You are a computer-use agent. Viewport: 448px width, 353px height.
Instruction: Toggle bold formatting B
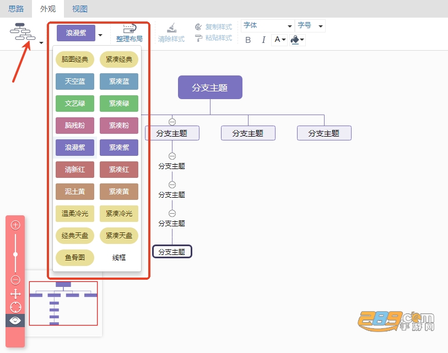coord(248,40)
